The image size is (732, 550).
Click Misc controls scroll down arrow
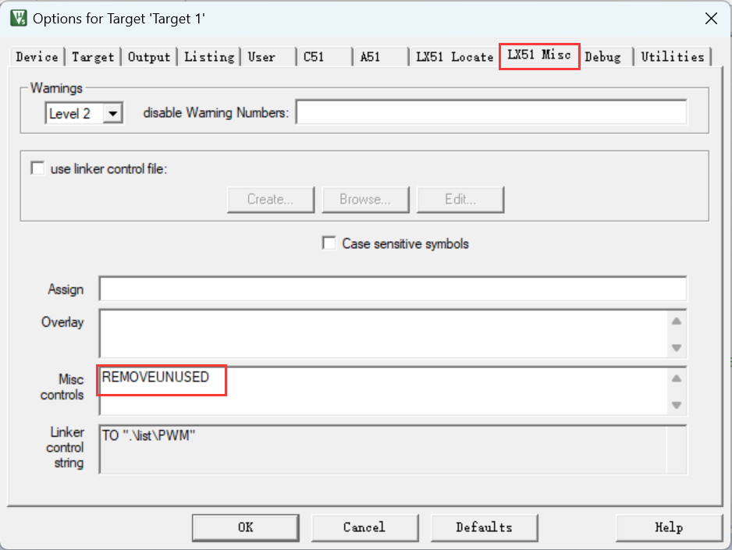677,406
